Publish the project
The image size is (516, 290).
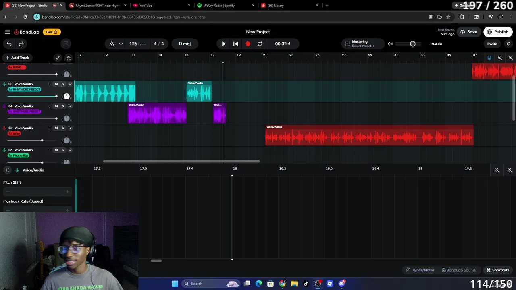click(x=498, y=32)
